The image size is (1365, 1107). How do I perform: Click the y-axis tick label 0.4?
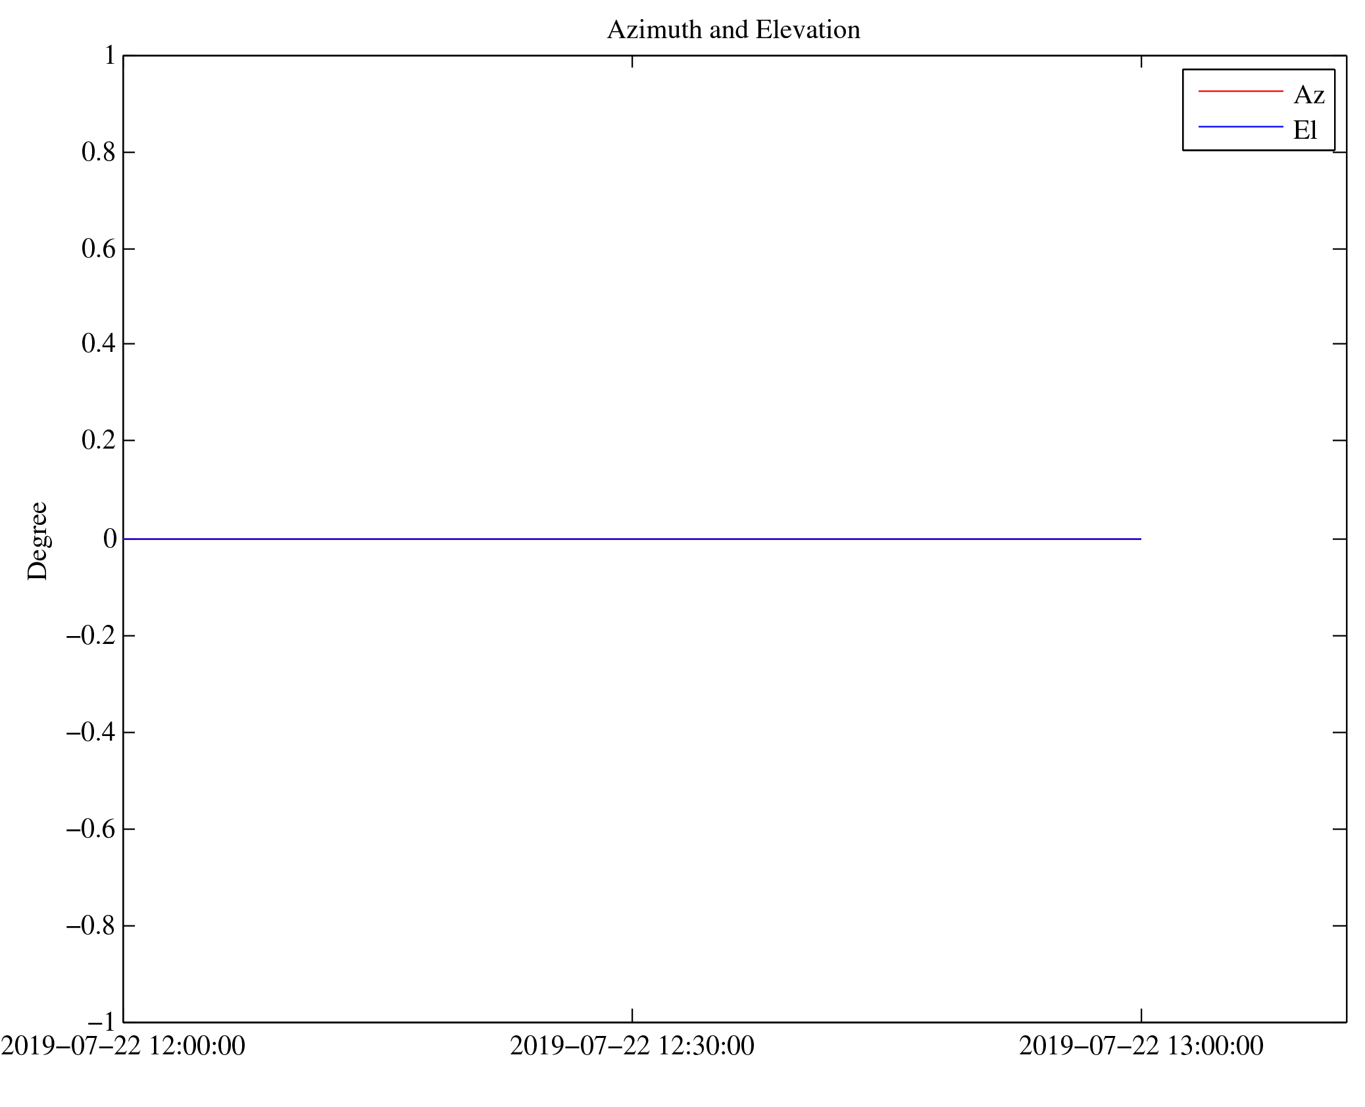(x=98, y=343)
